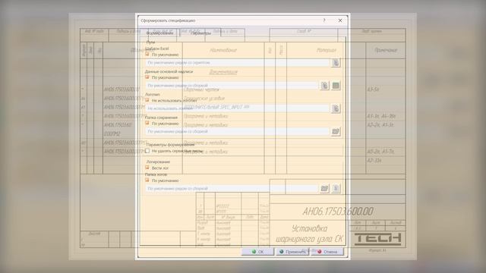
Task: Click the logo path field
Action: [237, 108]
